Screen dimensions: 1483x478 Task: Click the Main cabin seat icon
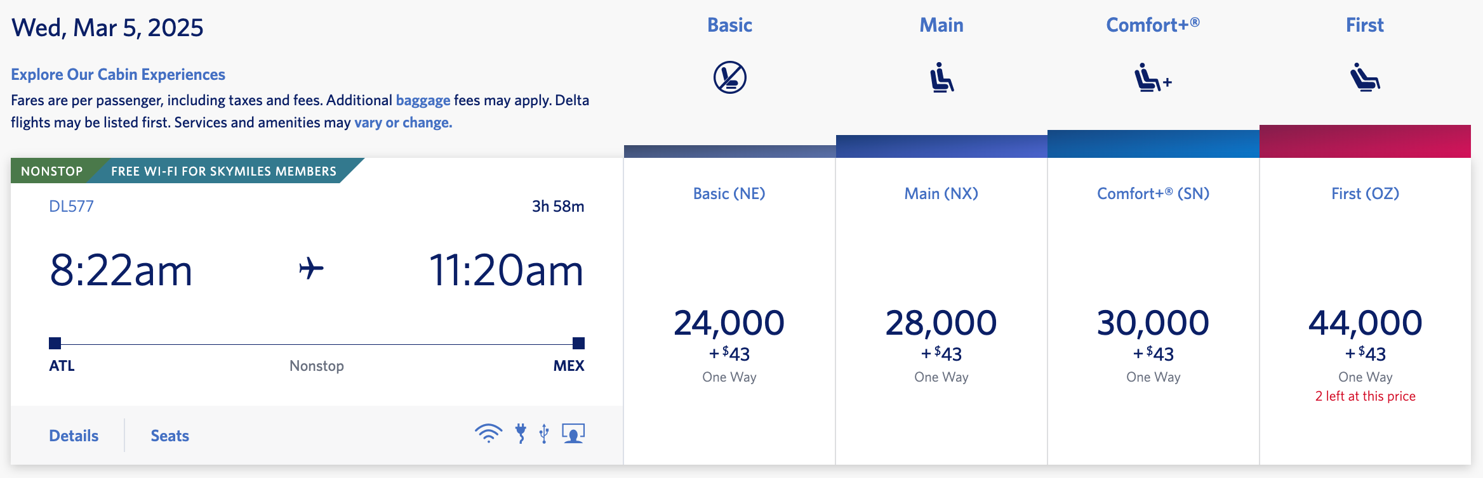(941, 77)
